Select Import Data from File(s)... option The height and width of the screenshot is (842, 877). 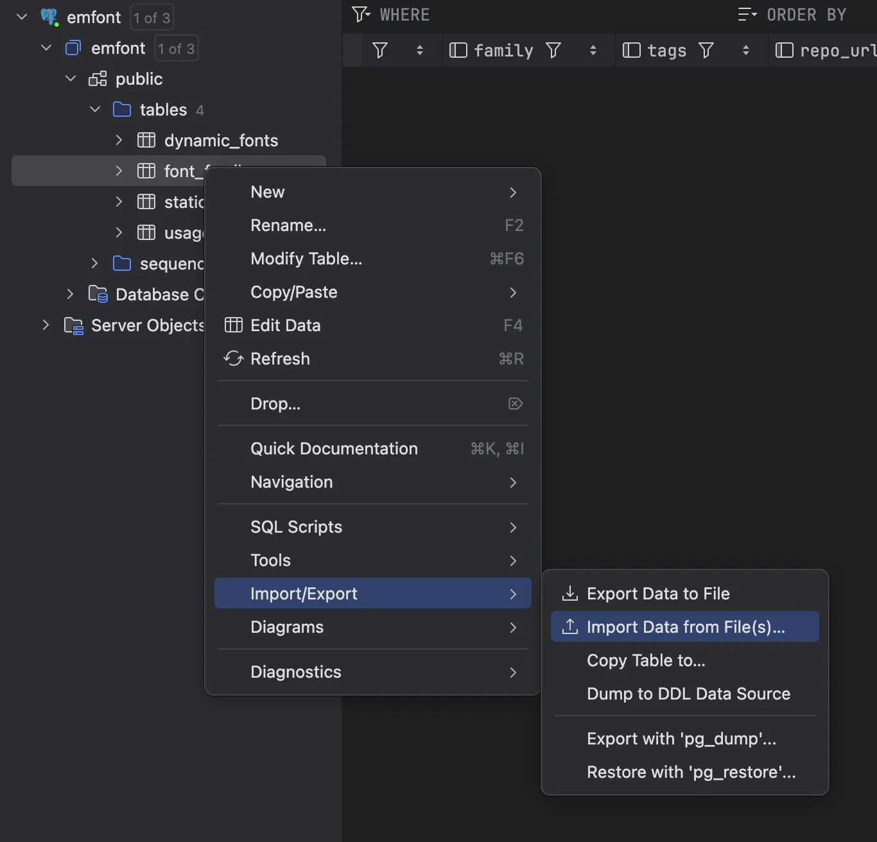(x=685, y=626)
